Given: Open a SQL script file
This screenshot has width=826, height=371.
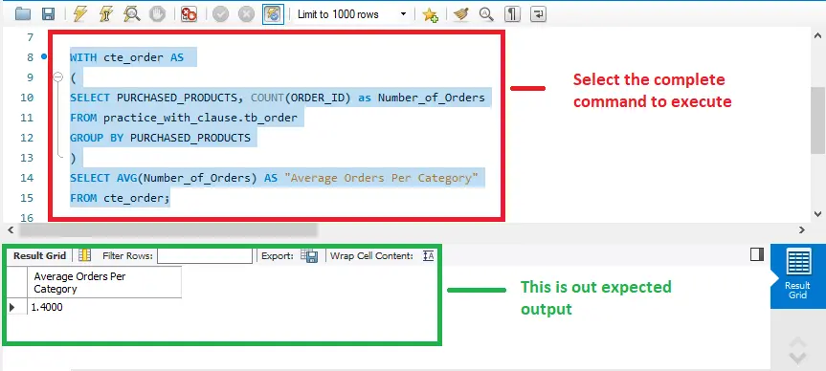Looking at the screenshot, I should click(x=23, y=13).
